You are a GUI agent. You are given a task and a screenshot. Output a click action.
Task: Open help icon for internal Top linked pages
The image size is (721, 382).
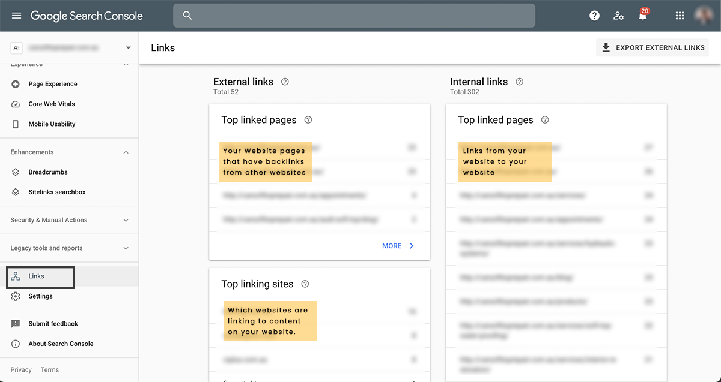tap(545, 120)
